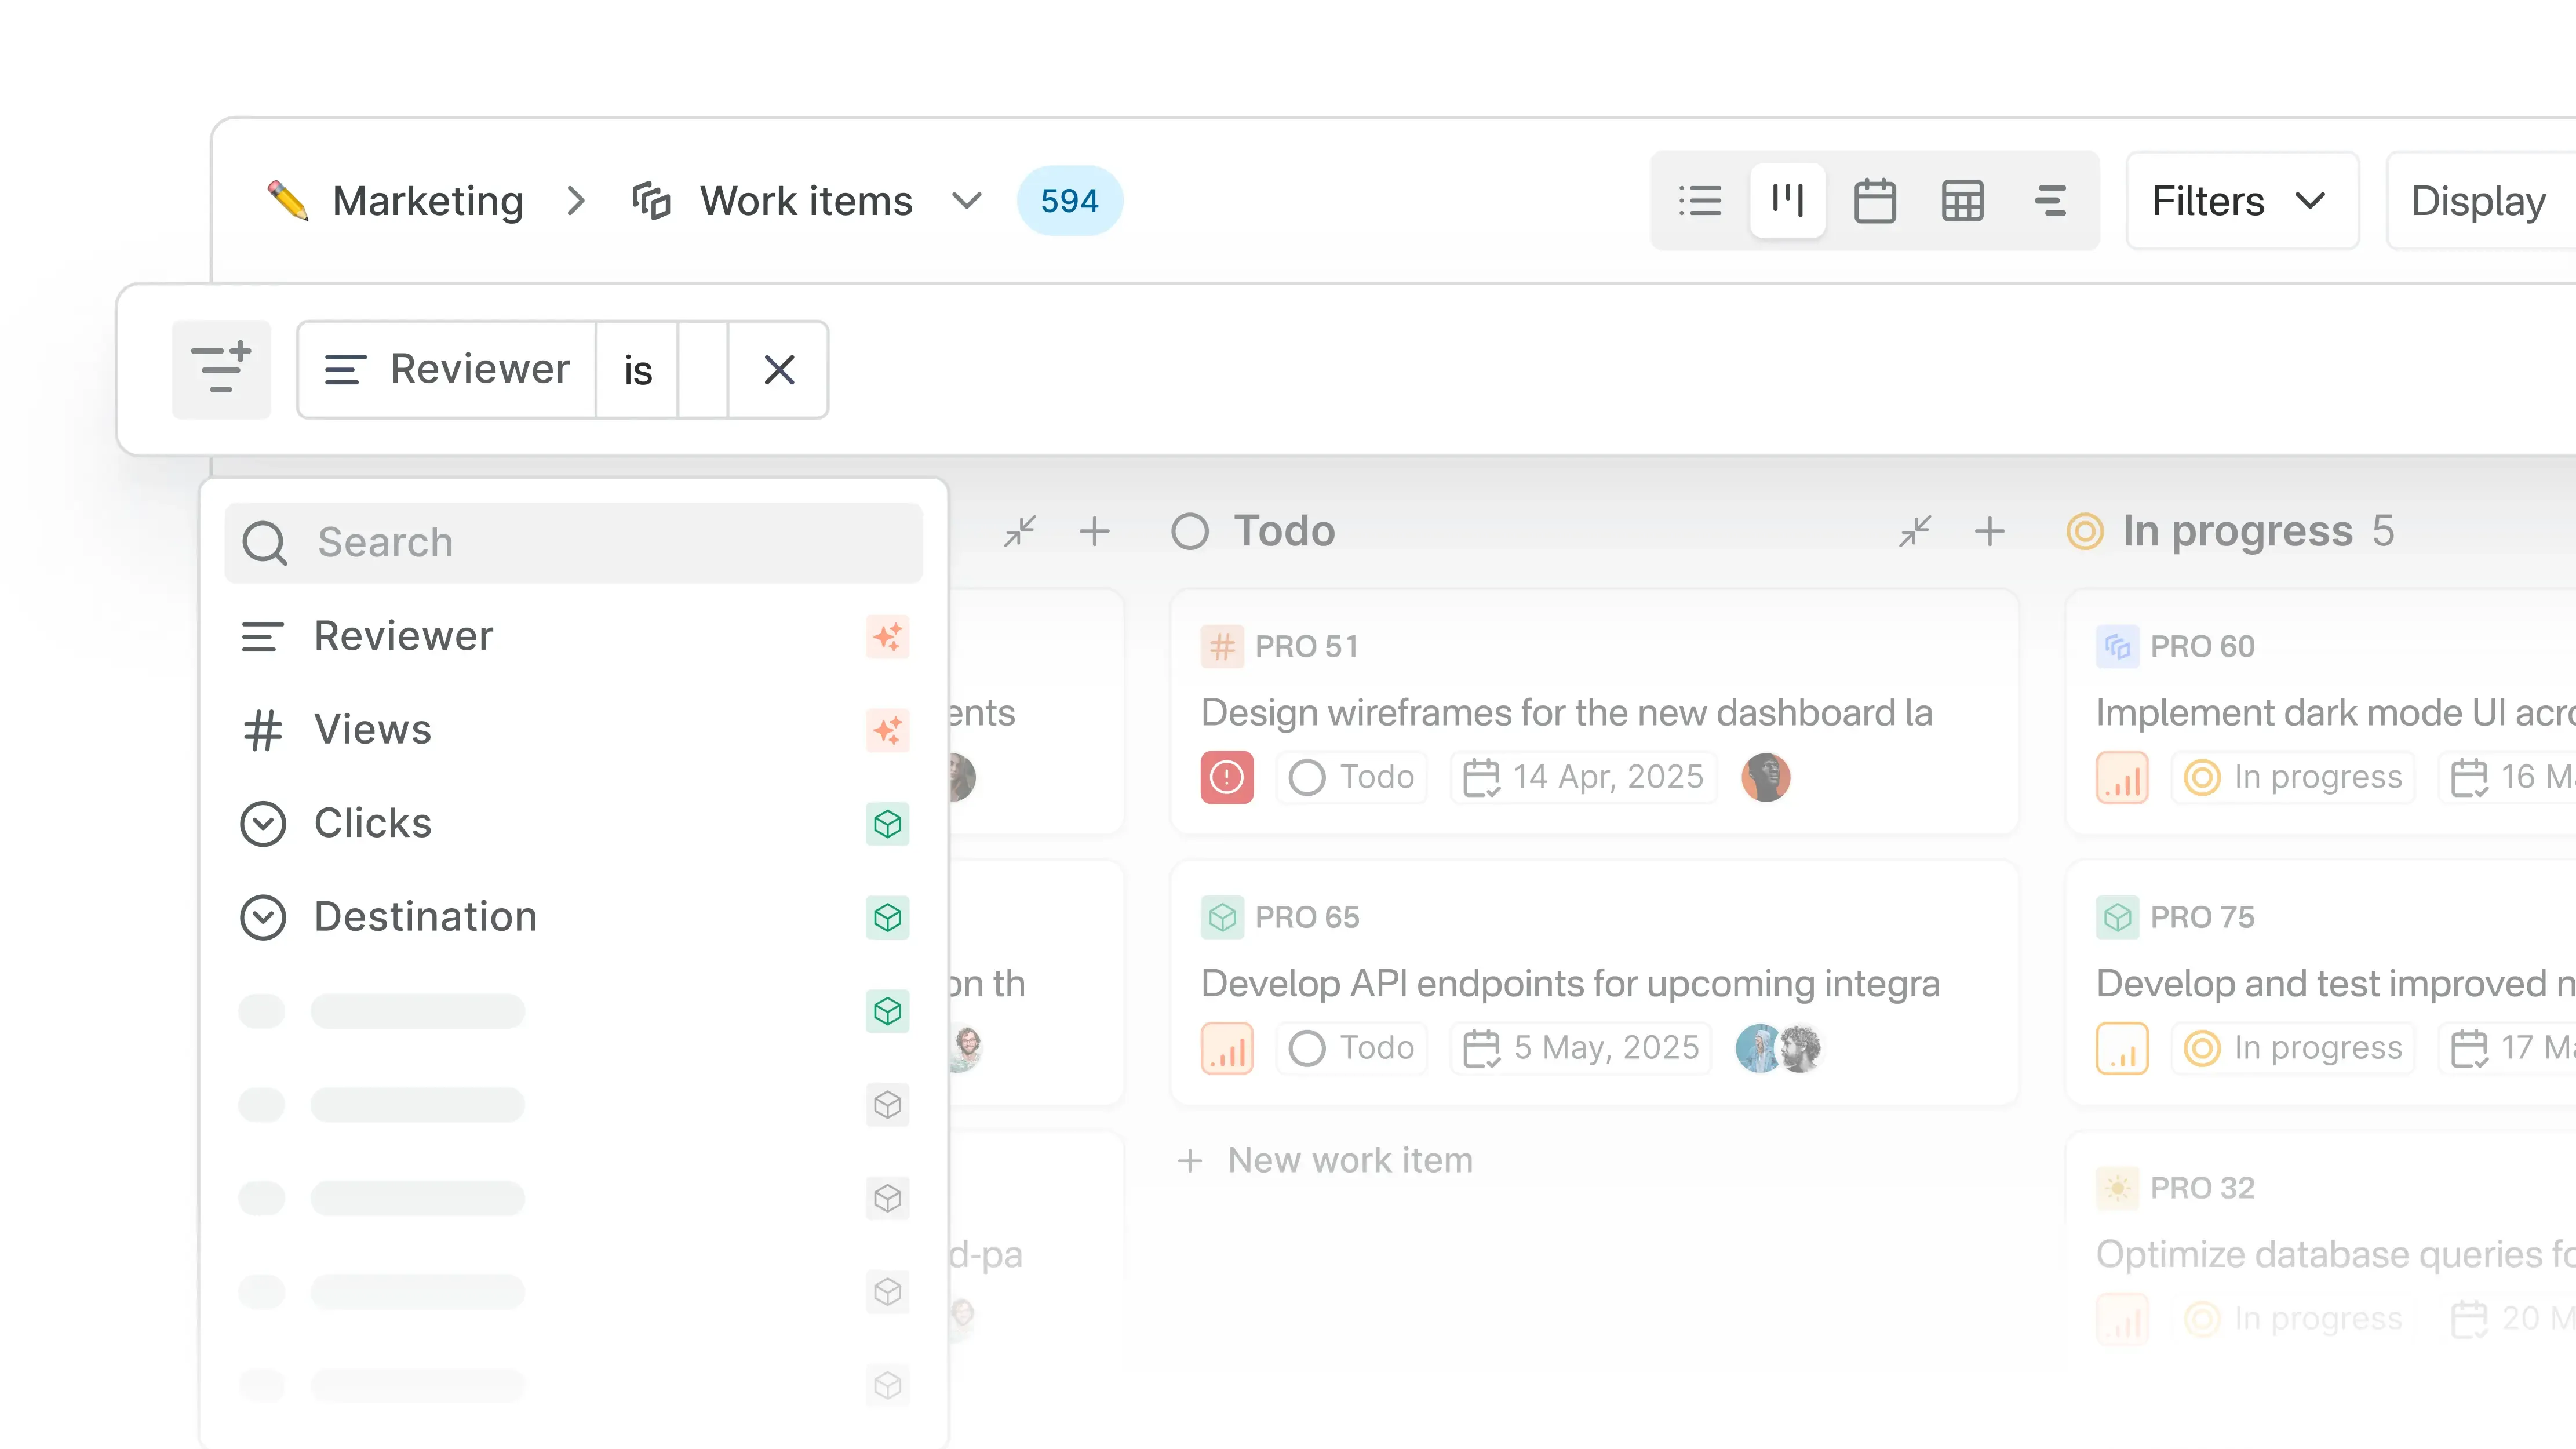The image size is (2576, 1449).
Task: Open spreadsheet table layout view
Action: (1962, 201)
